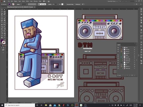Open fill color dropdown in control bar
Image resolution: width=143 pixels, height=107 pixels.
(x=11, y=4)
